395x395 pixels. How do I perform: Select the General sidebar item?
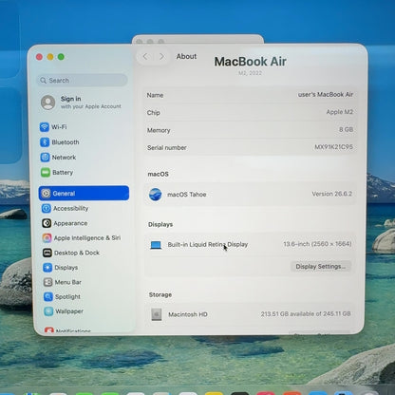coord(84,193)
